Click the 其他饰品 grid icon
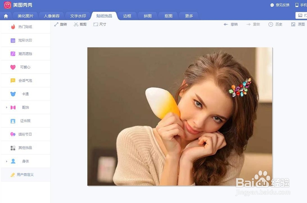 coord(13,148)
